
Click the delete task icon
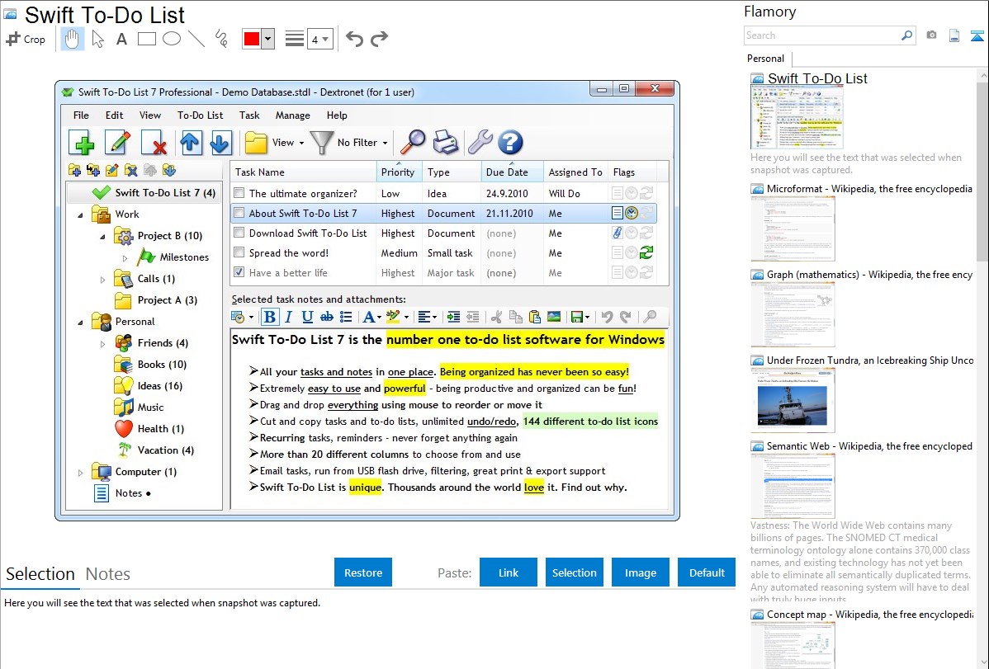(154, 143)
